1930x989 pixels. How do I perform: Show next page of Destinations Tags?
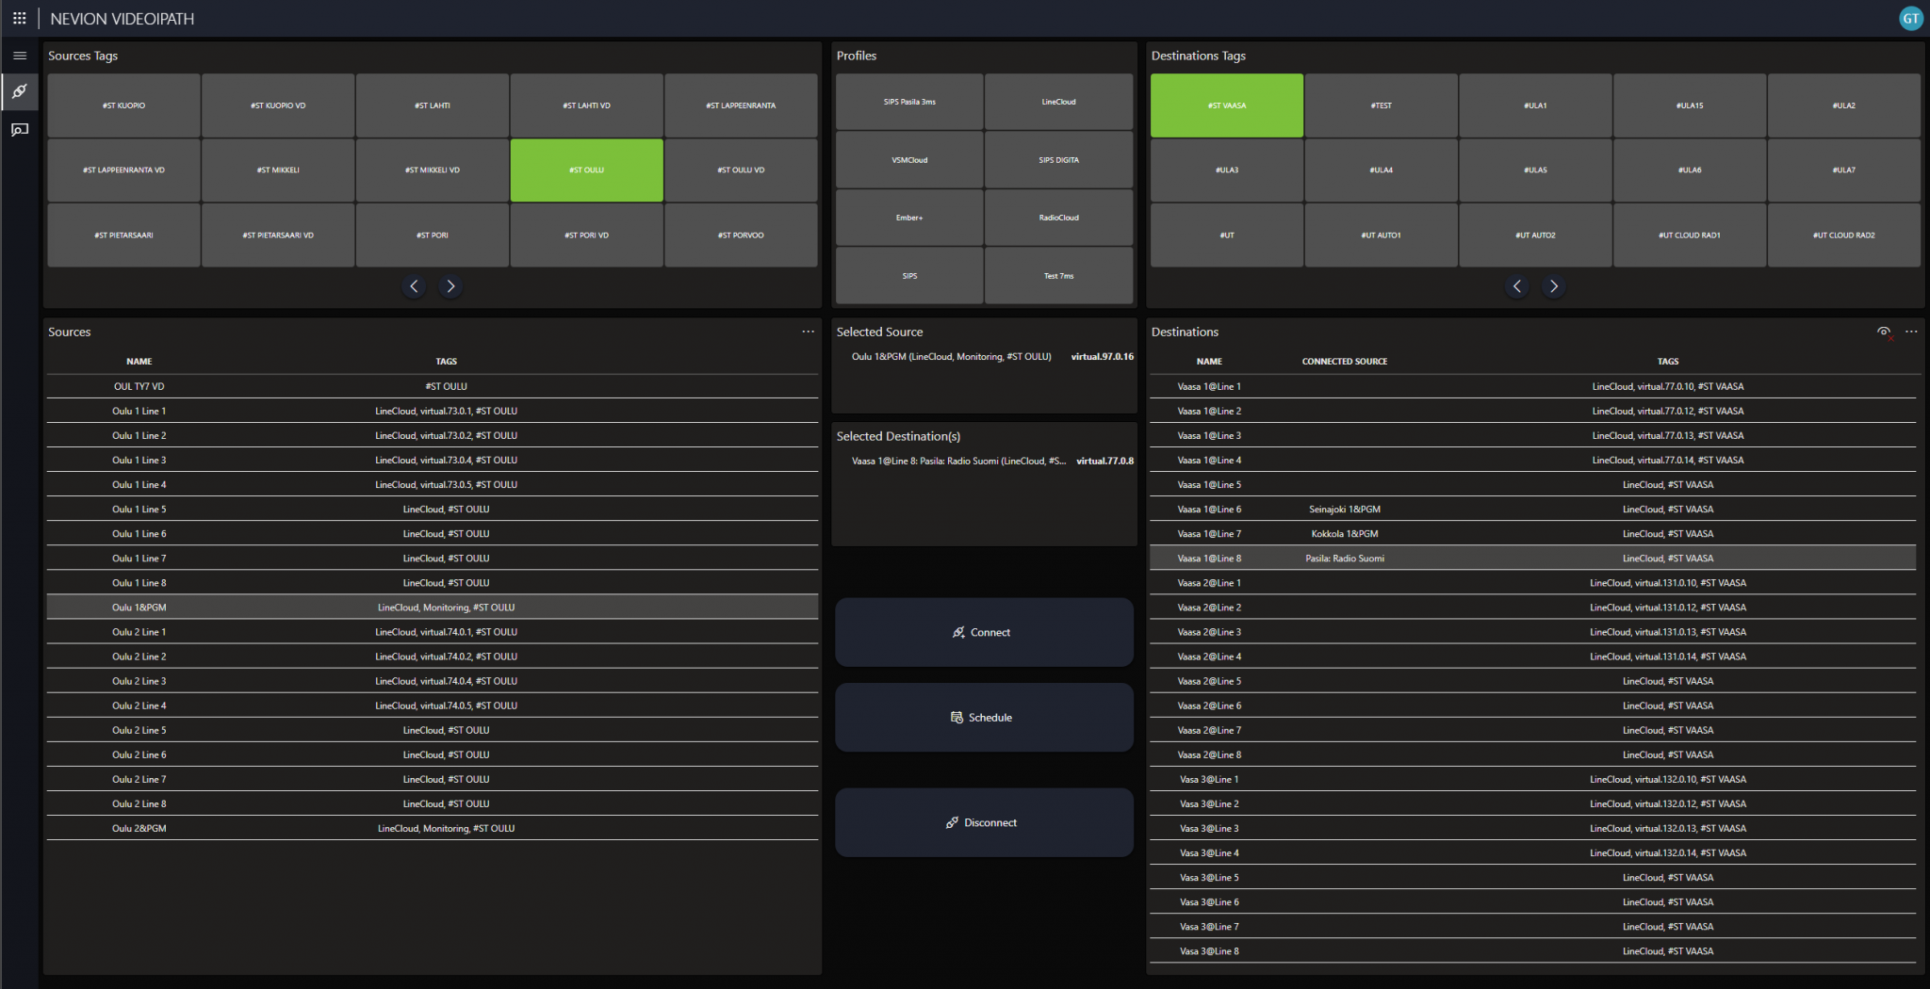point(1553,285)
